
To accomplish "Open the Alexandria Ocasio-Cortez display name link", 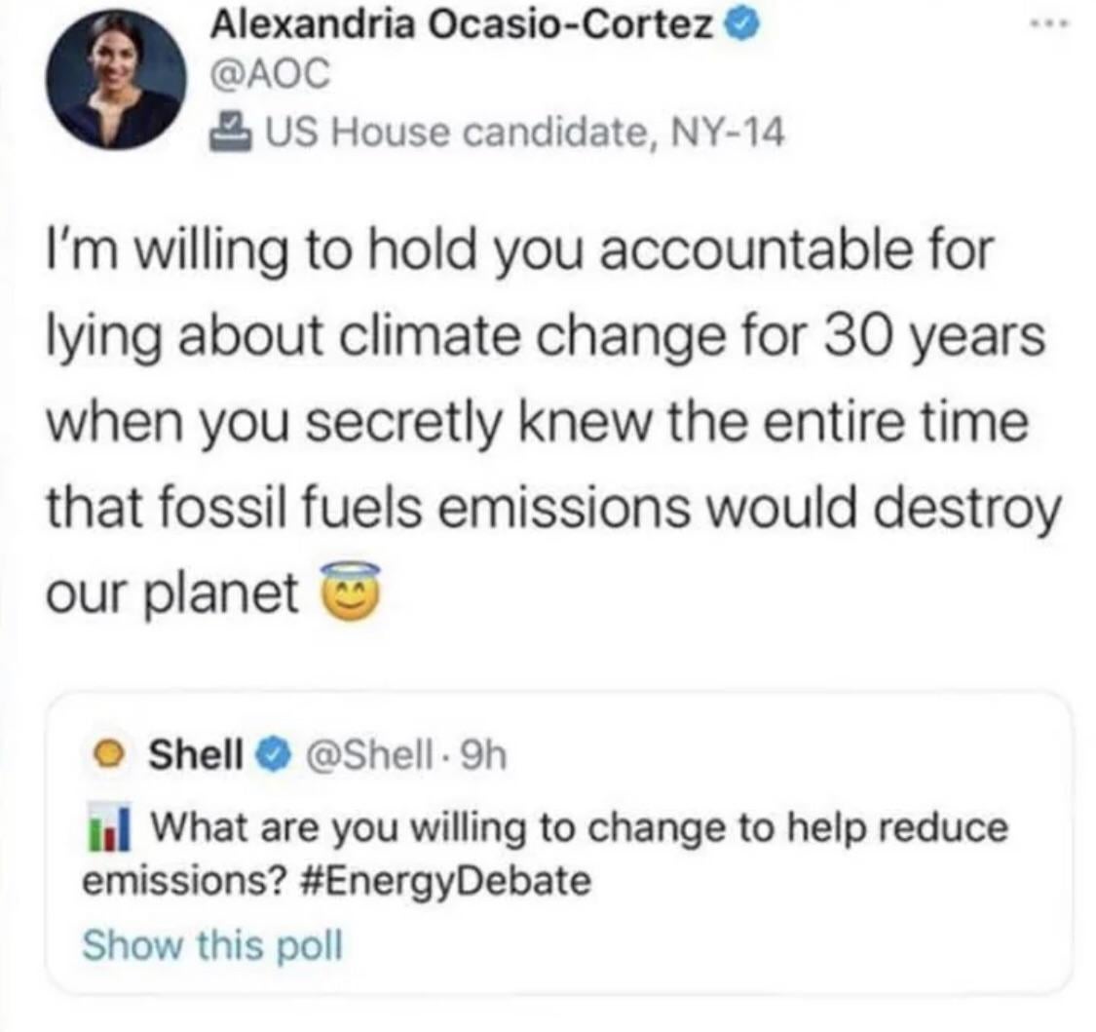I will coord(463,29).
